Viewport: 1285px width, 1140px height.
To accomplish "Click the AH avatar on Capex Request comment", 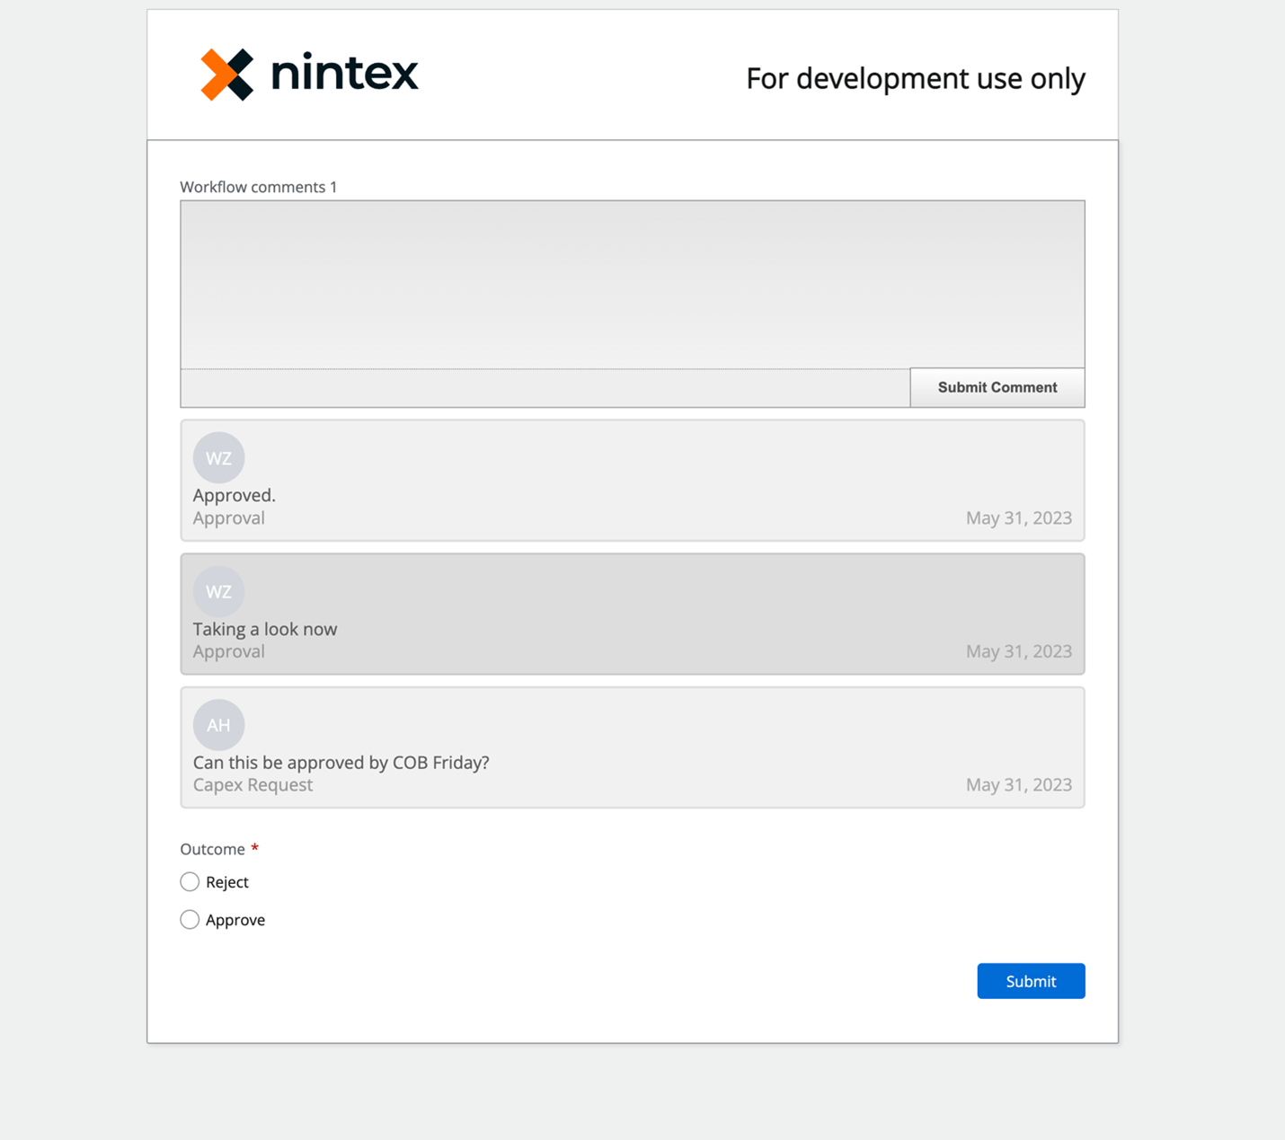I will (218, 725).
